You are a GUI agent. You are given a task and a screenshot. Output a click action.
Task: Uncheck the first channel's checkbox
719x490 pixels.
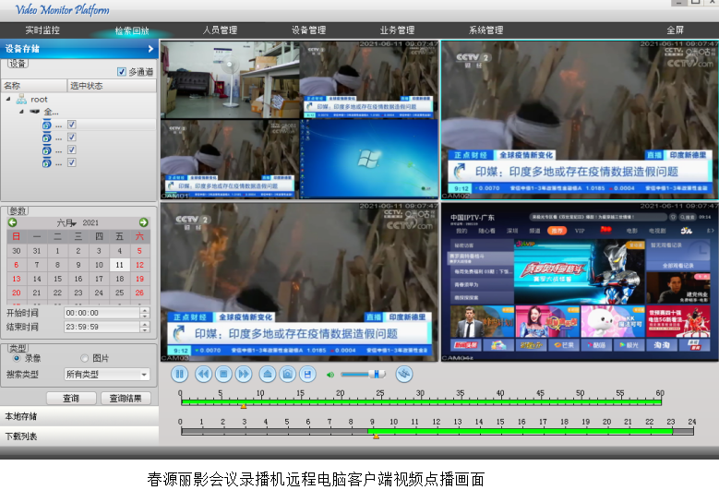click(x=72, y=125)
